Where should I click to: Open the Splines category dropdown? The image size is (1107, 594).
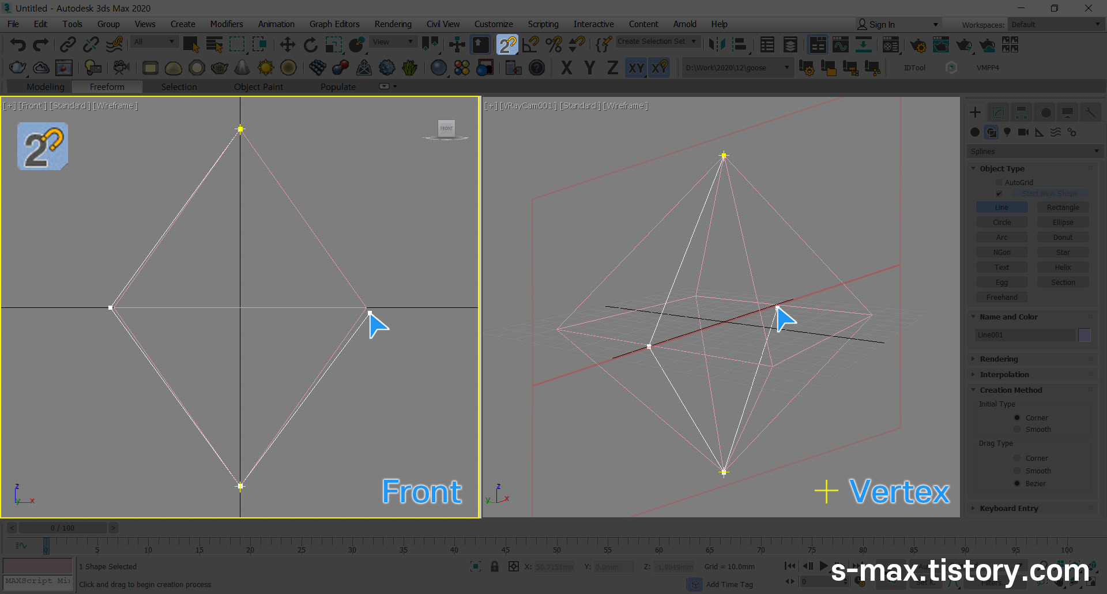click(1034, 151)
